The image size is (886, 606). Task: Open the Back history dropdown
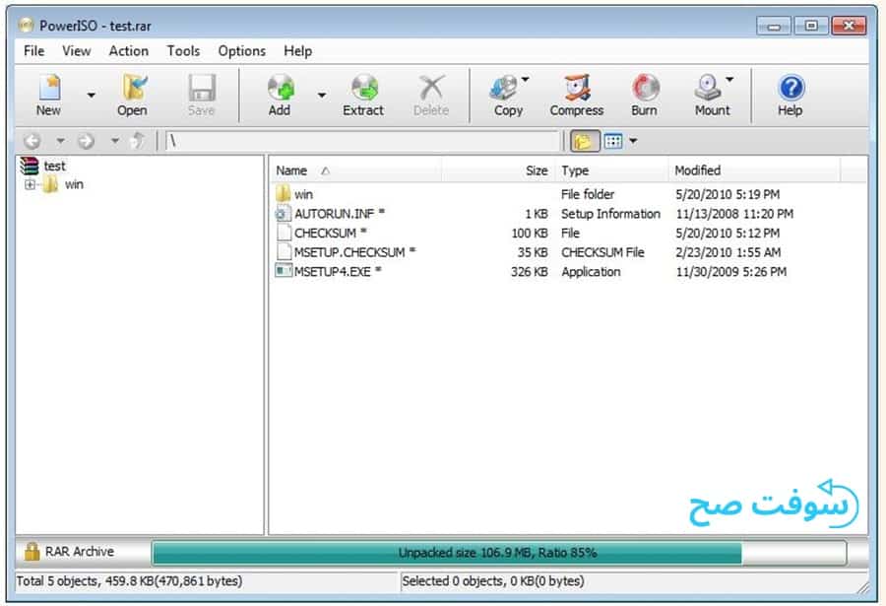click(60, 140)
